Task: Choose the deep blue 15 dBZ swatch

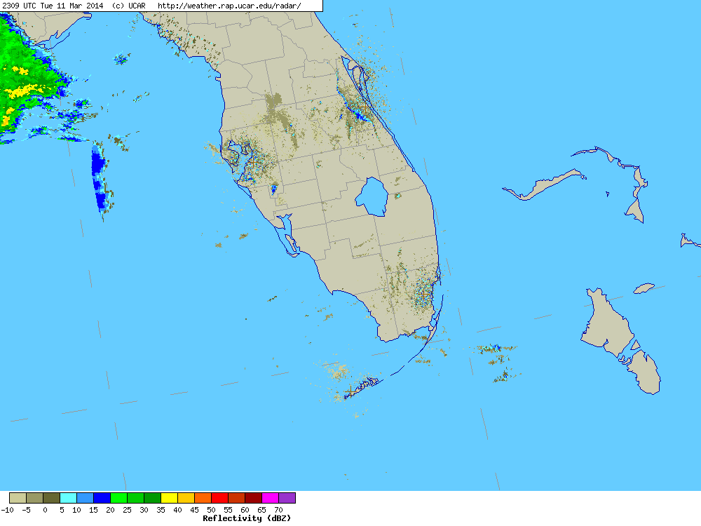Action: [x=102, y=498]
